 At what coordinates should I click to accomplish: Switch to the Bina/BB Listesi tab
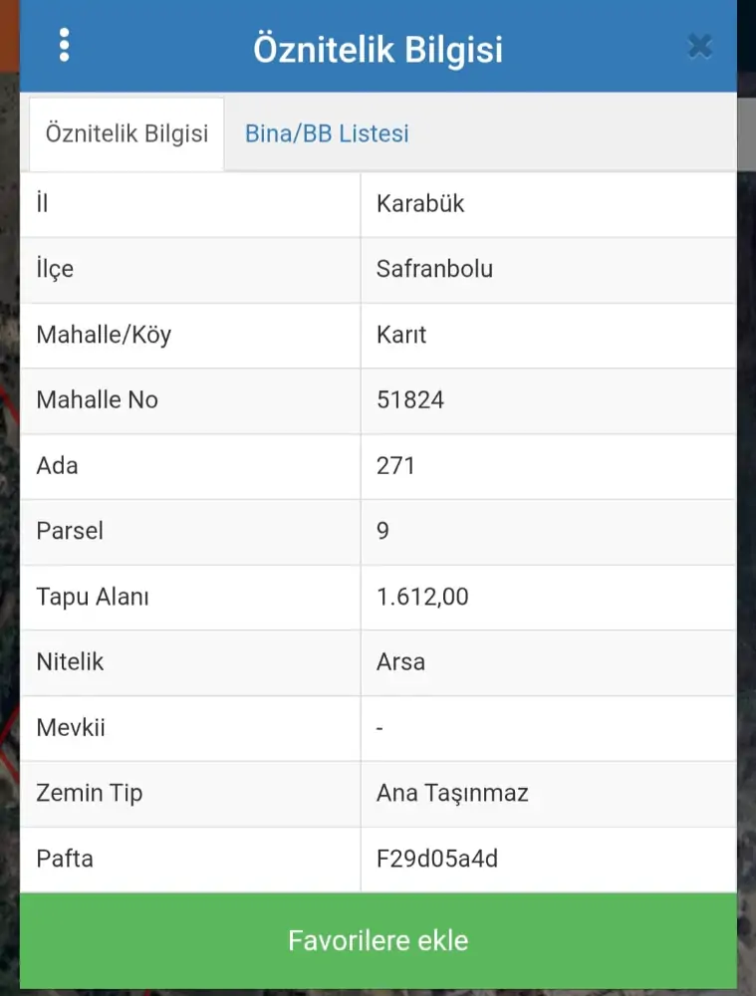[x=327, y=133]
